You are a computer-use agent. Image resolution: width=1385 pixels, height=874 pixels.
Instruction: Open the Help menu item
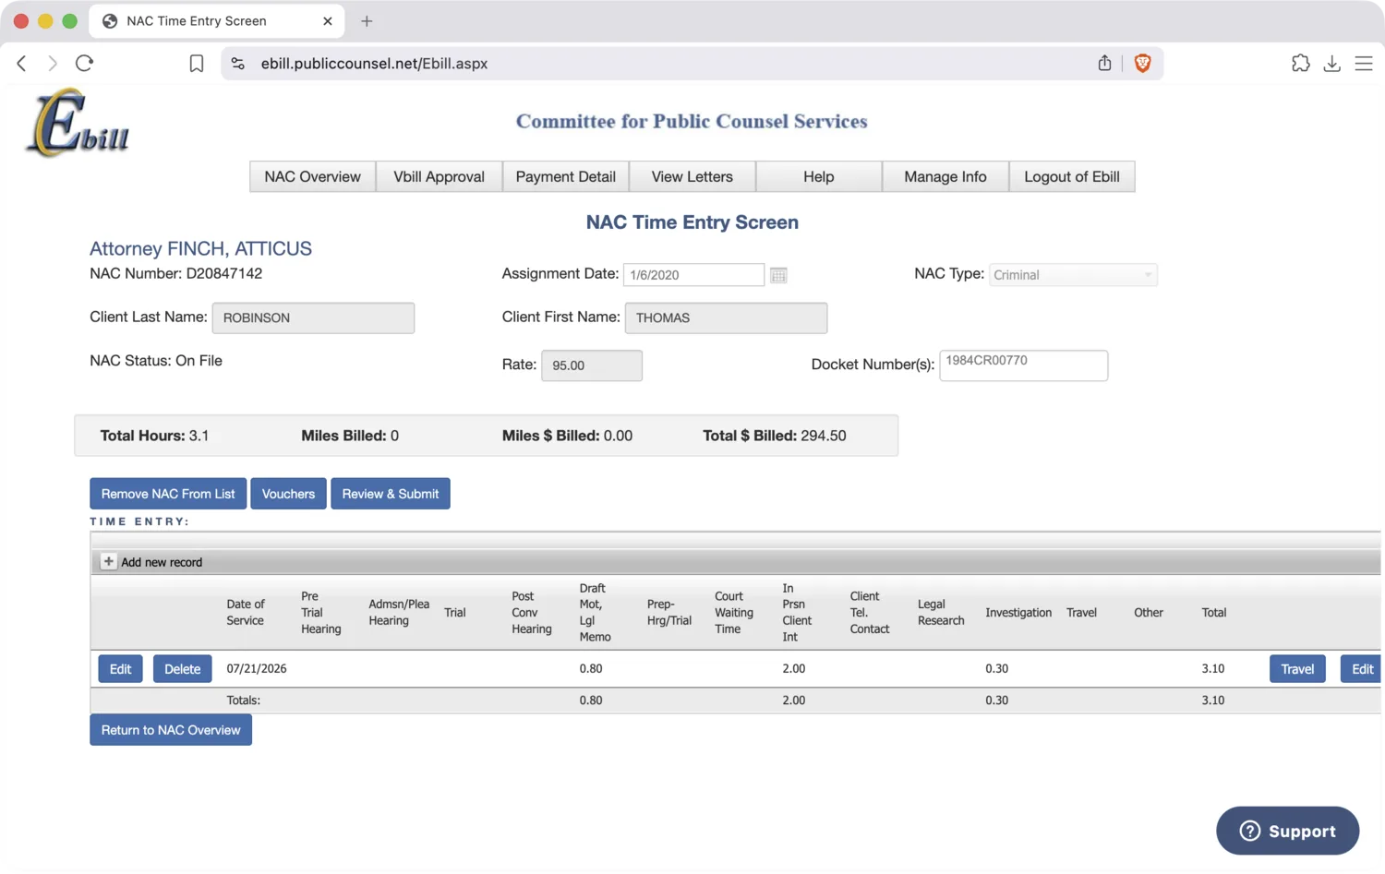coord(818,176)
